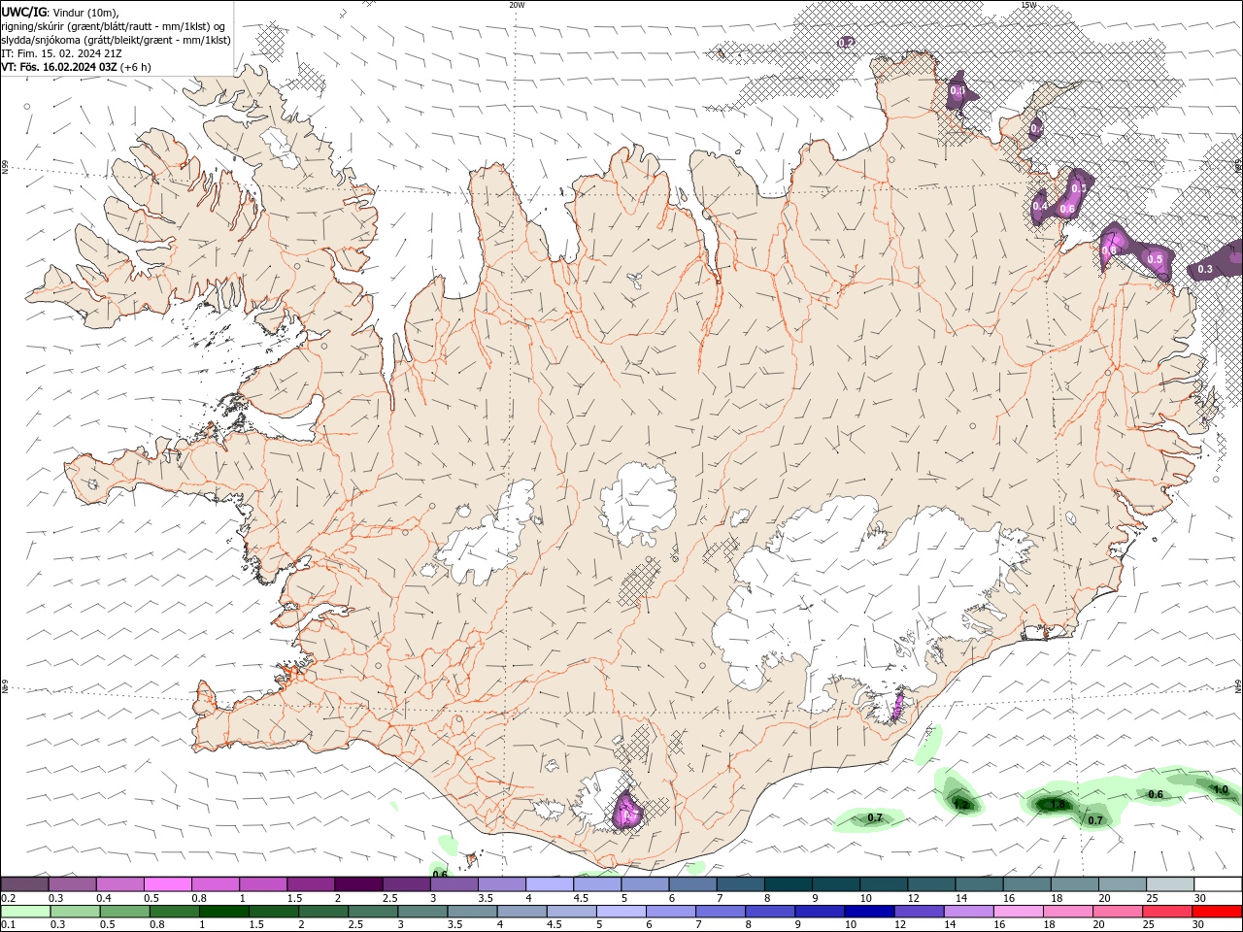Click the dark plum 0.2 swatch in the upper snow legend row
This screenshot has height=932, width=1243.
(25, 884)
